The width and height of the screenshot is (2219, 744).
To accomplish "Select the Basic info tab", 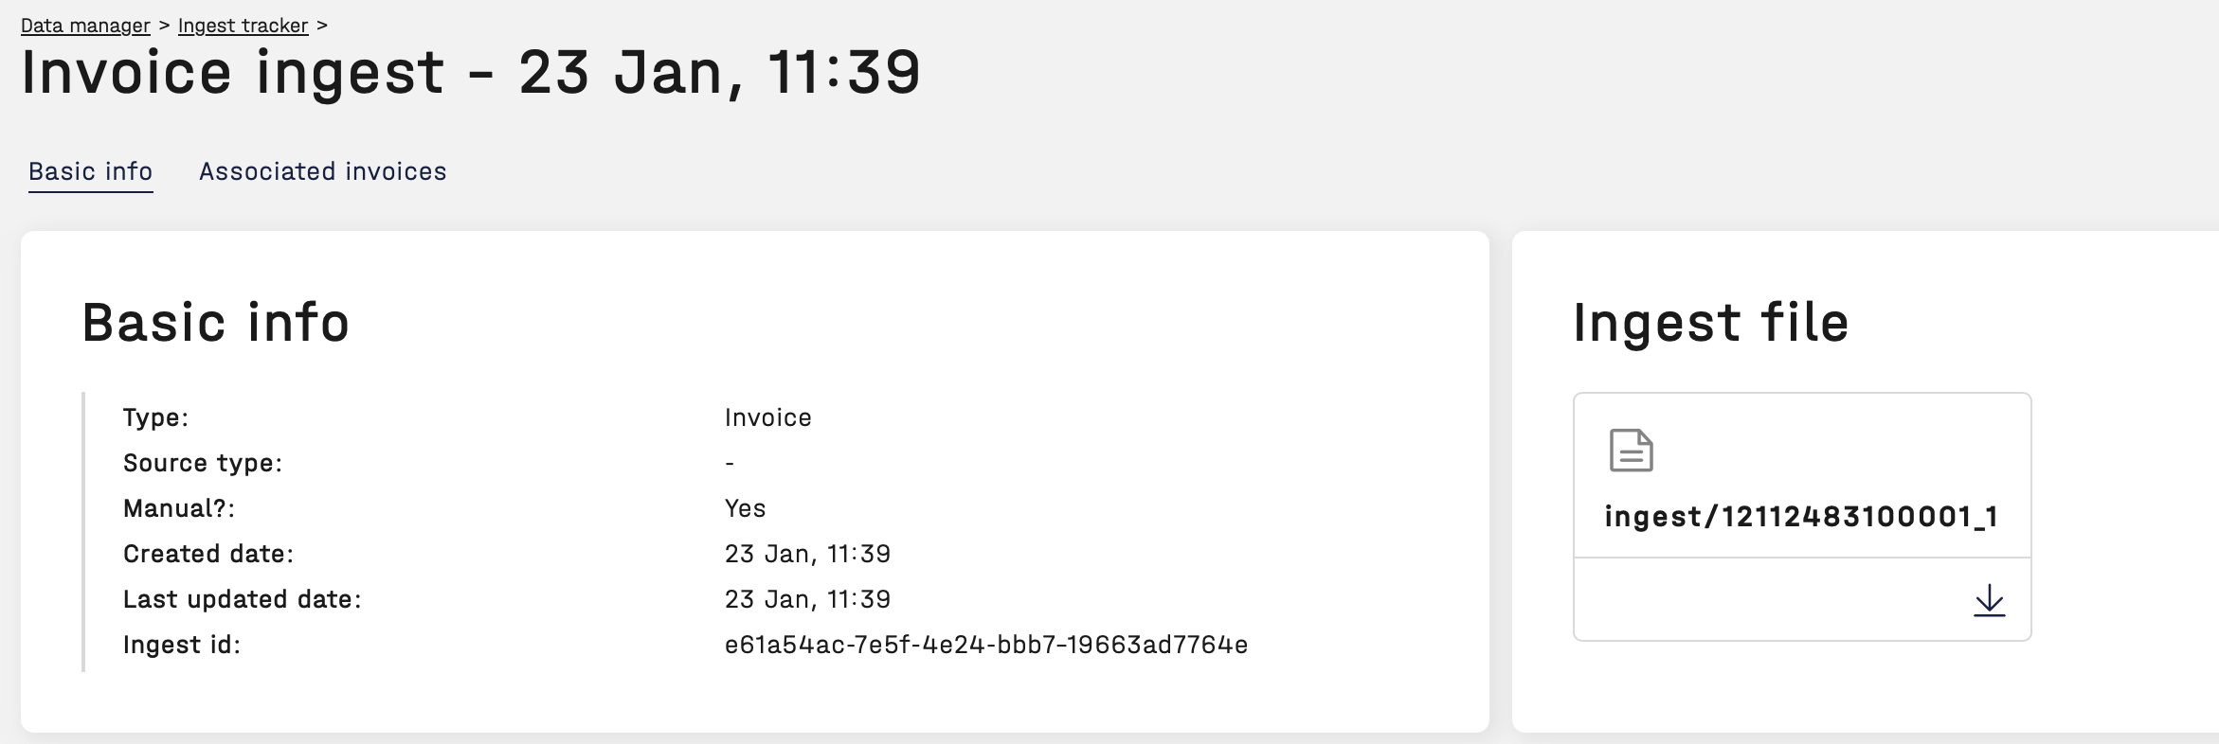I will [90, 171].
